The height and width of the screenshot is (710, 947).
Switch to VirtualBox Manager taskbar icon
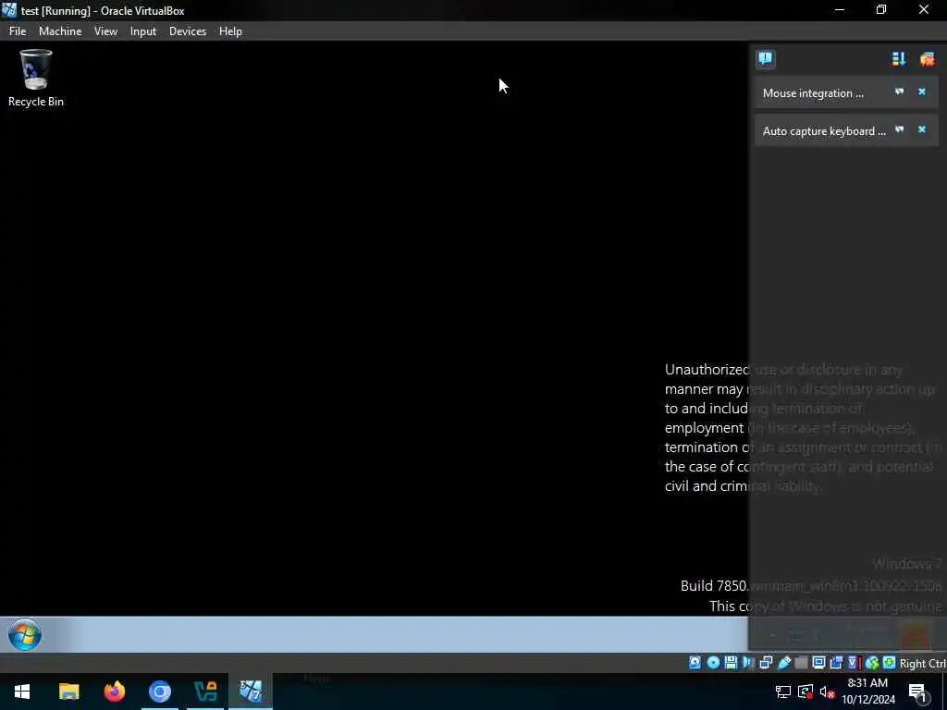click(205, 692)
